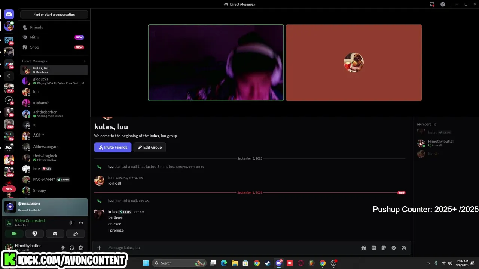479x269 pixels.
Task: Disconnect from call using hang-up icon
Action: tap(81, 223)
